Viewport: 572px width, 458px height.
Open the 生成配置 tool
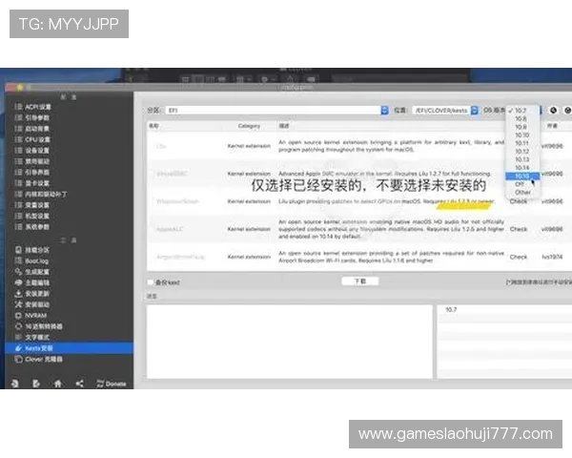31,272
